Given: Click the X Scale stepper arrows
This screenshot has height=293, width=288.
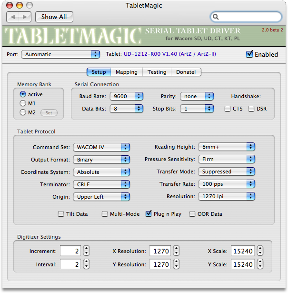Looking at the screenshot, I should click(x=260, y=251).
